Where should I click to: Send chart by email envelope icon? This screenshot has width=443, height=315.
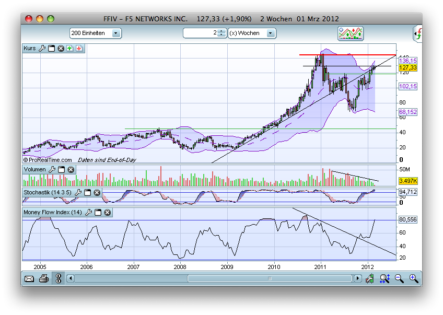[x=29, y=279]
